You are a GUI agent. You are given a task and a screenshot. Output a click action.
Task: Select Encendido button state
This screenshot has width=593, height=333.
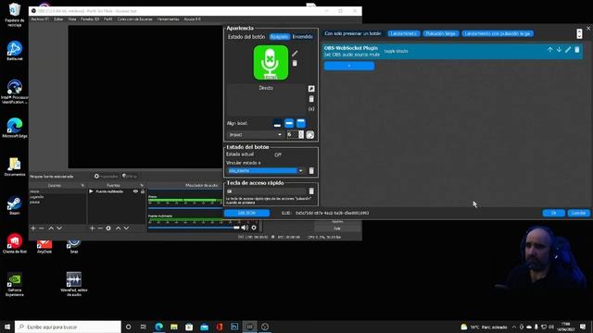[x=303, y=37]
